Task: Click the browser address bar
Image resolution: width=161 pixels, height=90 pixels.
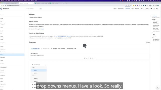Action: (x=66, y=5)
